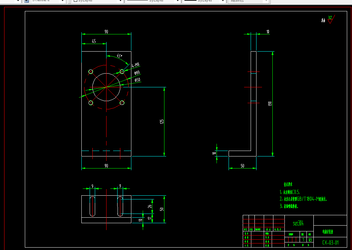
Task: Select the Φ80 bolt circle dimension text
Action: (137, 73)
